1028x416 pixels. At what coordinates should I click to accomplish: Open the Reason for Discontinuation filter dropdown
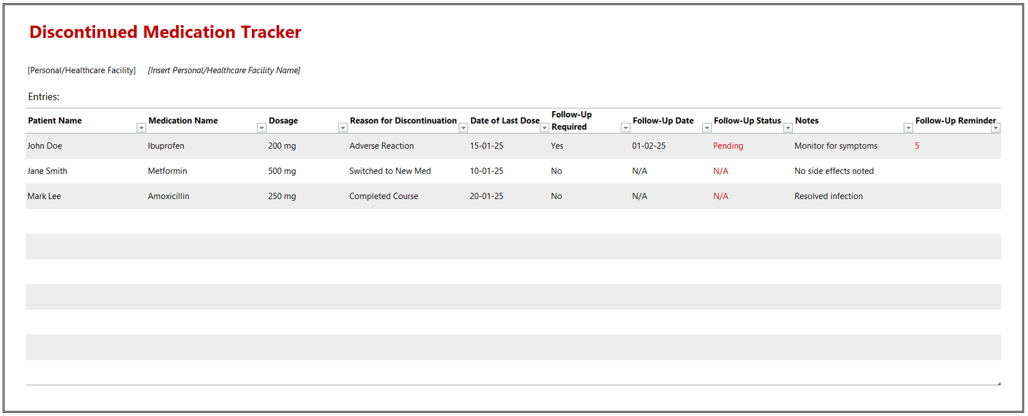pos(463,128)
